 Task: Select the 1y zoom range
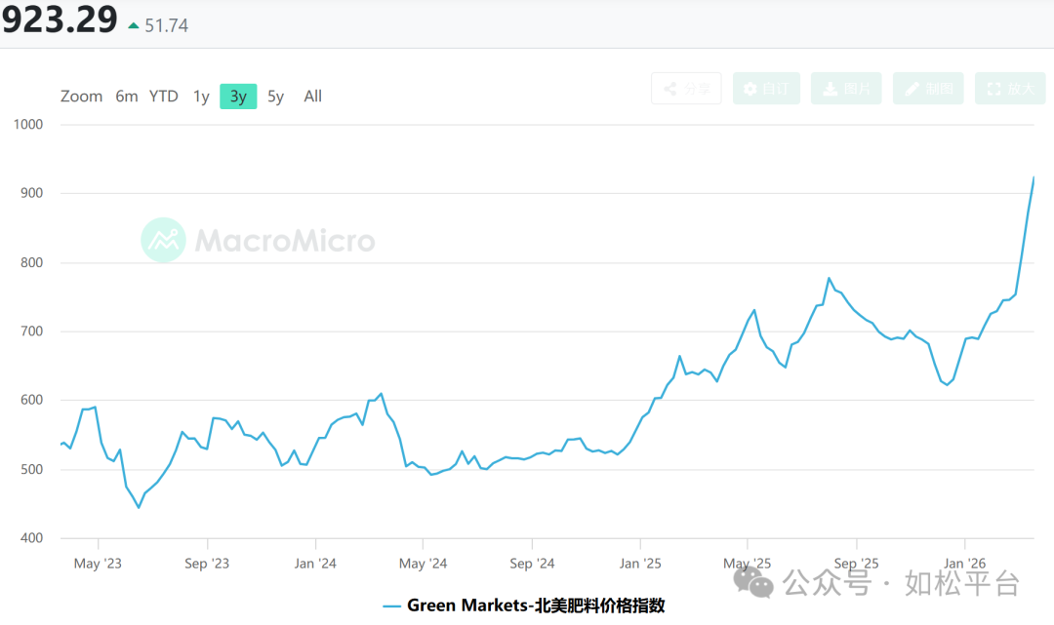tap(201, 97)
